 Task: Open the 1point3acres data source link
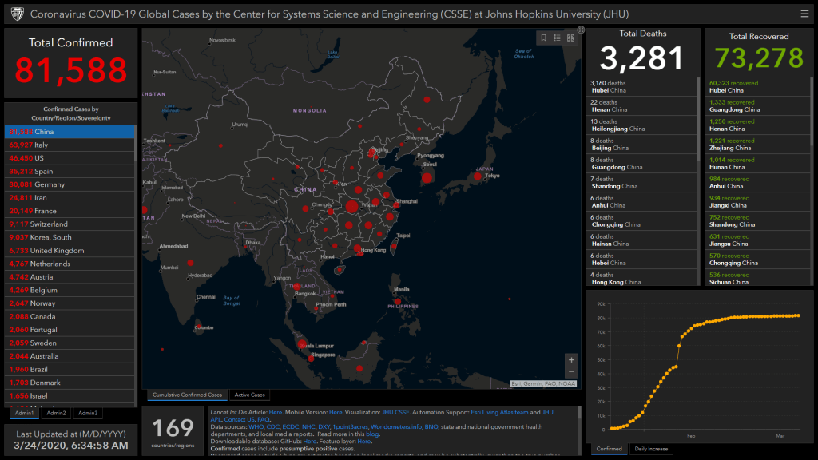(x=350, y=426)
